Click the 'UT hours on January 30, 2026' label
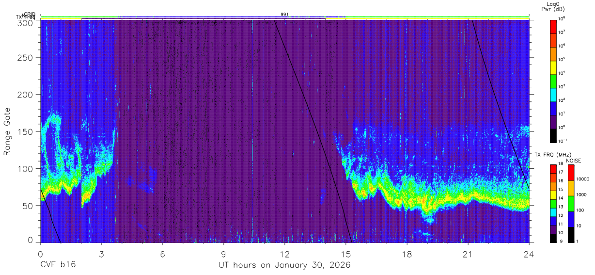This screenshot has height=275, width=595. tap(285, 265)
